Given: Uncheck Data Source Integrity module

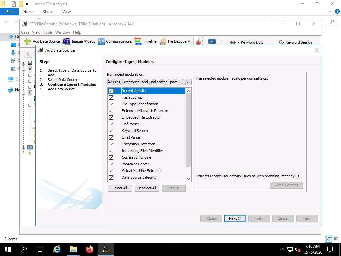Looking at the screenshot, I should point(111,177).
